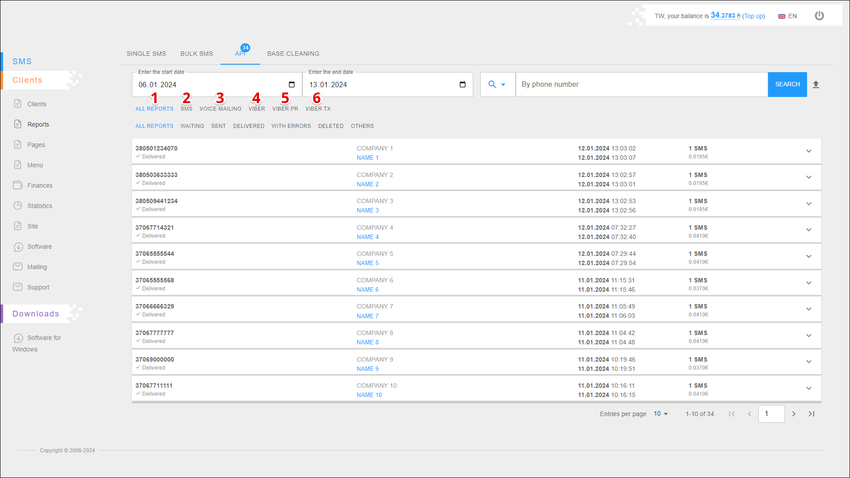Expand the 380501234070 report row
850x478 pixels.
coord(809,151)
